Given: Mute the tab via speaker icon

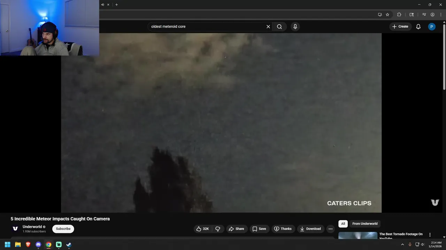Looking at the screenshot, I should coord(102,5).
